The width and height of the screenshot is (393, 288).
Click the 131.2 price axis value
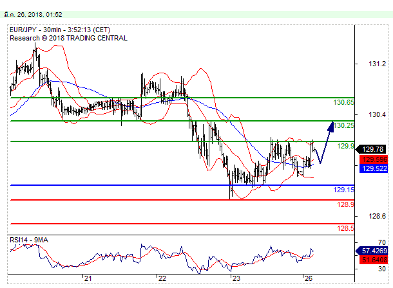pos(377,64)
